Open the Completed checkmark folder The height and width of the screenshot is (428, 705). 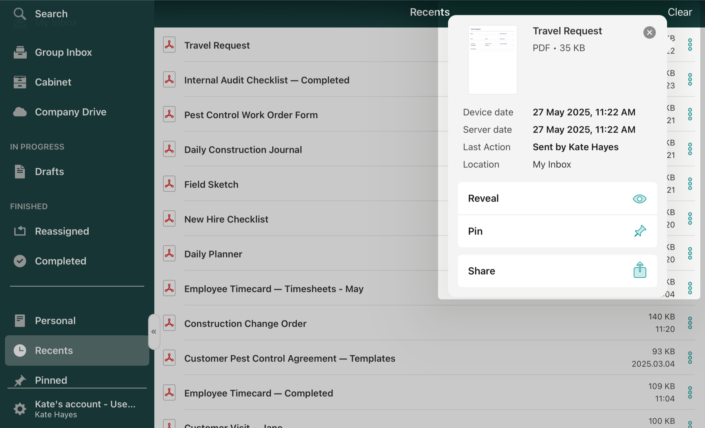[x=60, y=261]
